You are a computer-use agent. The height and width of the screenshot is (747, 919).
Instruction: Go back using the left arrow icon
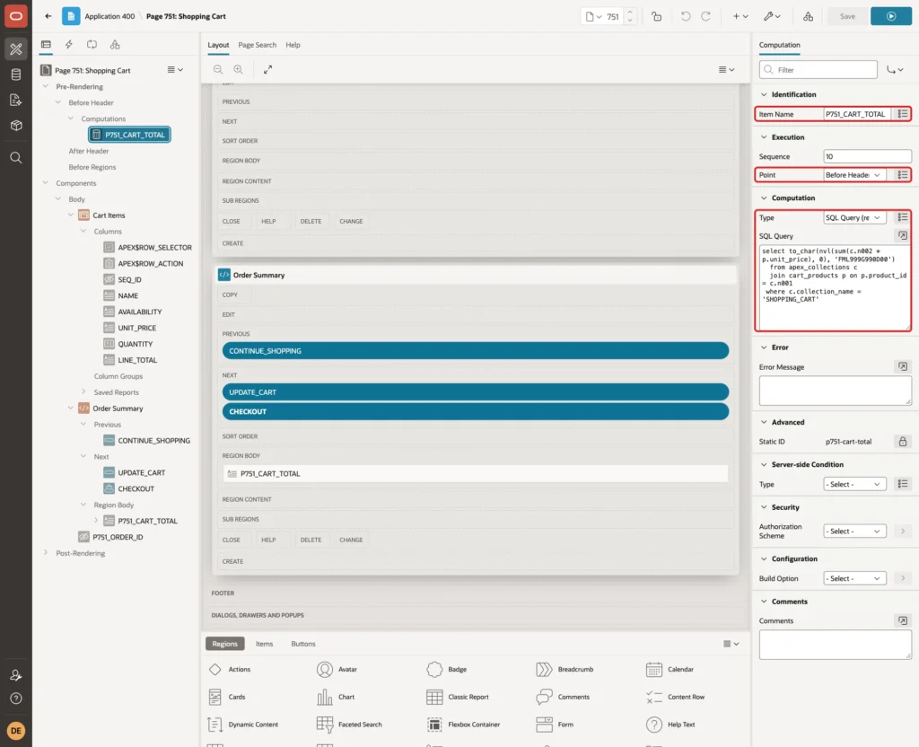point(48,16)
